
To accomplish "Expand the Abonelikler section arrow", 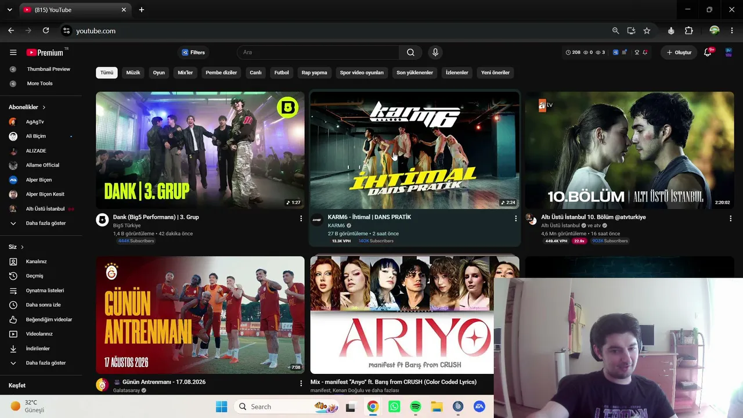I will pos(44,107).
